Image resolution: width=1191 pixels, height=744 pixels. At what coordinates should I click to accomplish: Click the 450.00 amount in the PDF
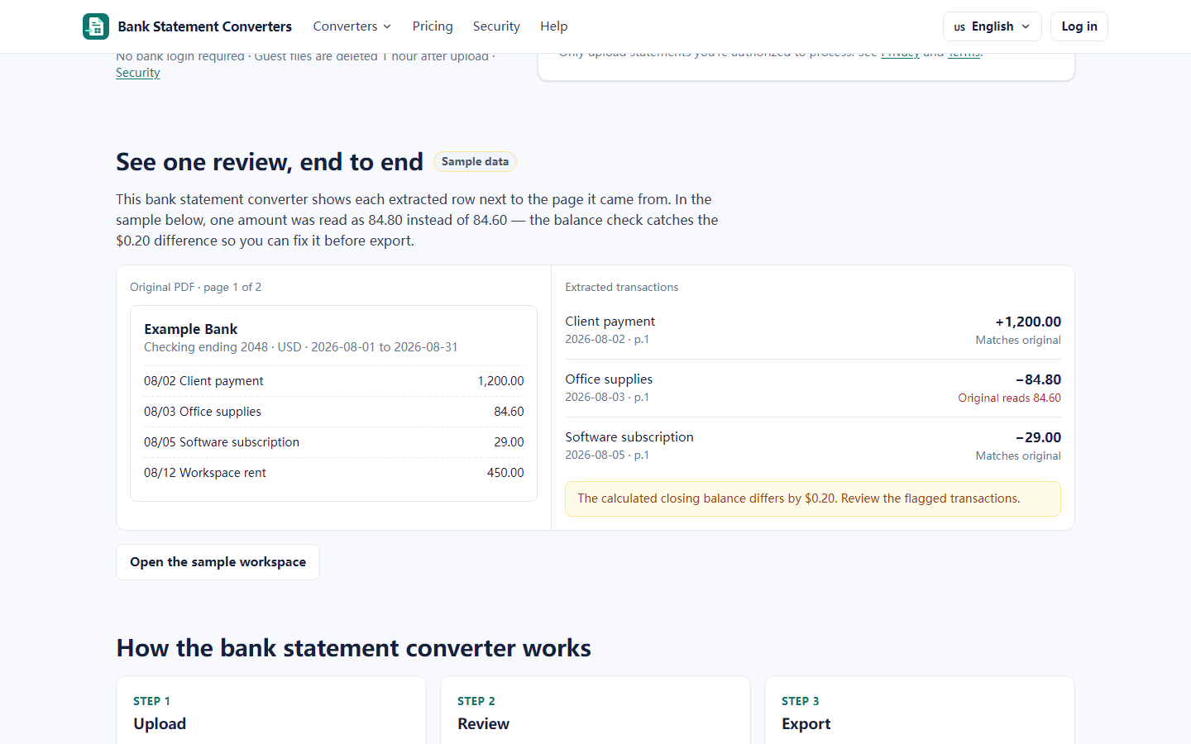click(x=505, y=473)
